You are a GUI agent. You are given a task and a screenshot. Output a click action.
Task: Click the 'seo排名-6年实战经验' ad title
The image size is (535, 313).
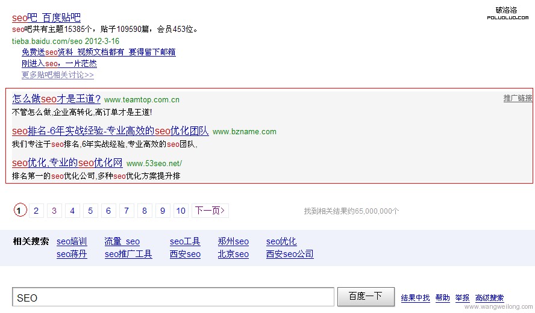(110, 131)
